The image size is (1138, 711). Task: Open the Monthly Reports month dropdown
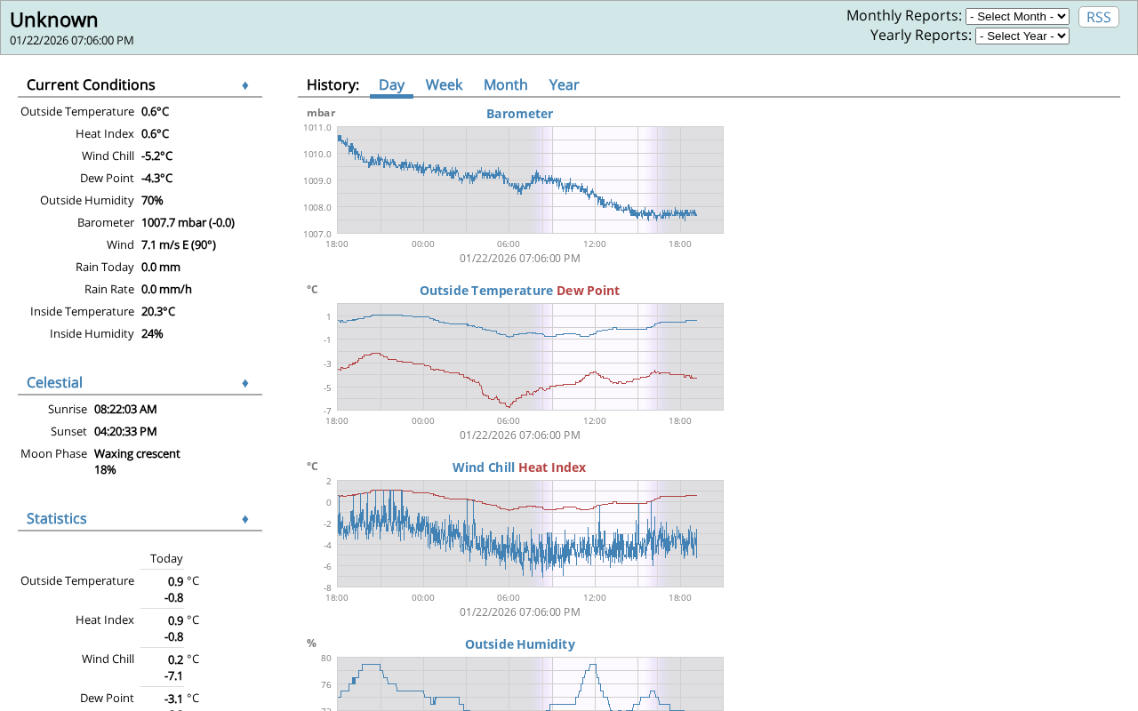tap(1017, 16)
